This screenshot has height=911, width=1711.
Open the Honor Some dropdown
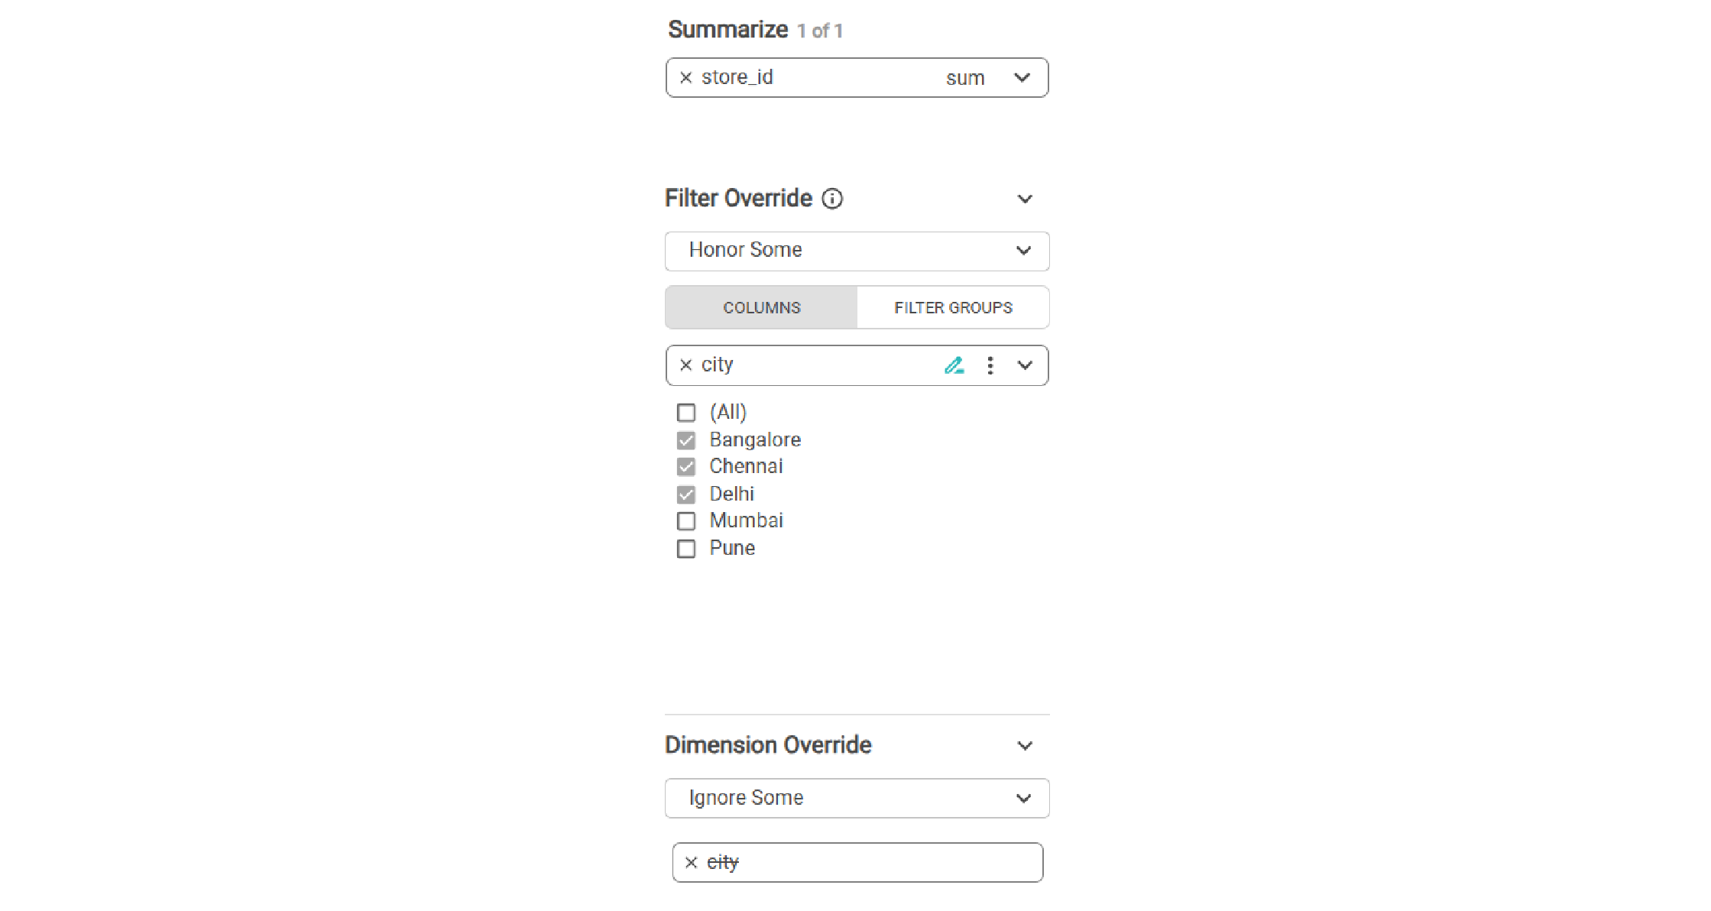[857, 251]
